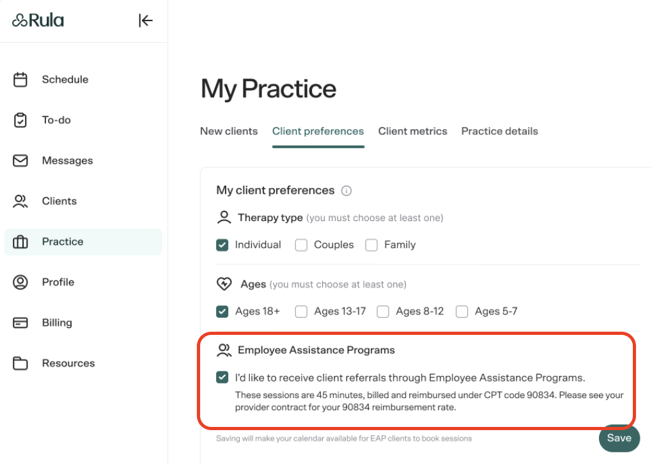The image size is (652, 464).
Task: Open Messages envelope icon
Action: click(x=20, y=160)
